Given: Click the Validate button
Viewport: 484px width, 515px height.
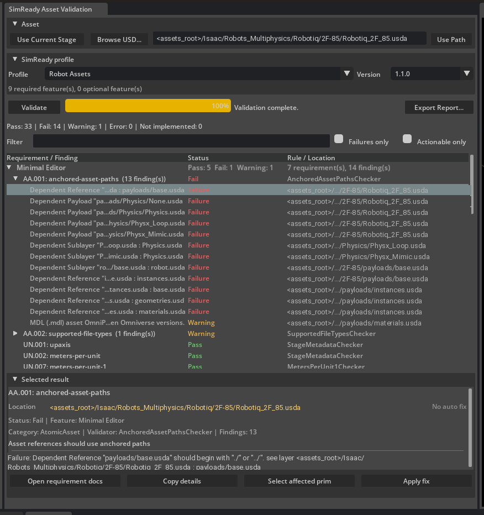Looking at the screenshot, I should (x=34, y=107).
